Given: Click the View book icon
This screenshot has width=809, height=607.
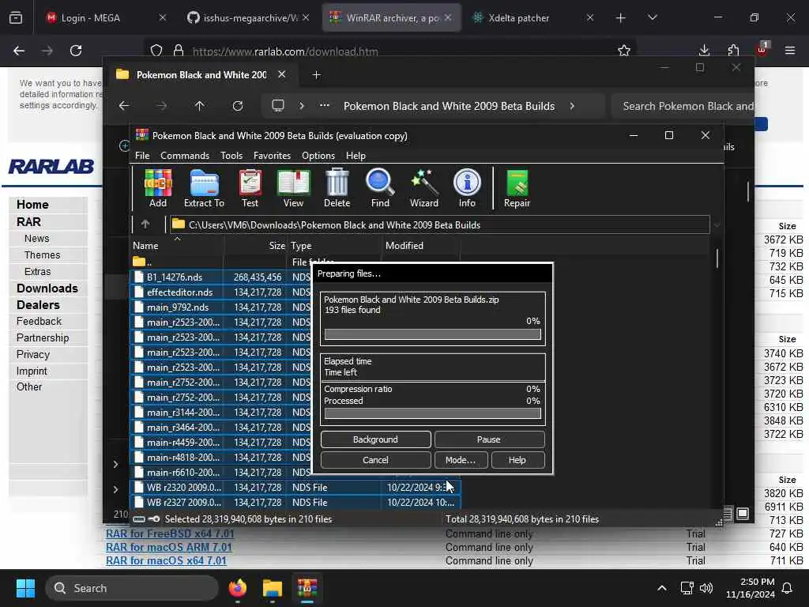Looking at the screenshot, I should point(293,188).
